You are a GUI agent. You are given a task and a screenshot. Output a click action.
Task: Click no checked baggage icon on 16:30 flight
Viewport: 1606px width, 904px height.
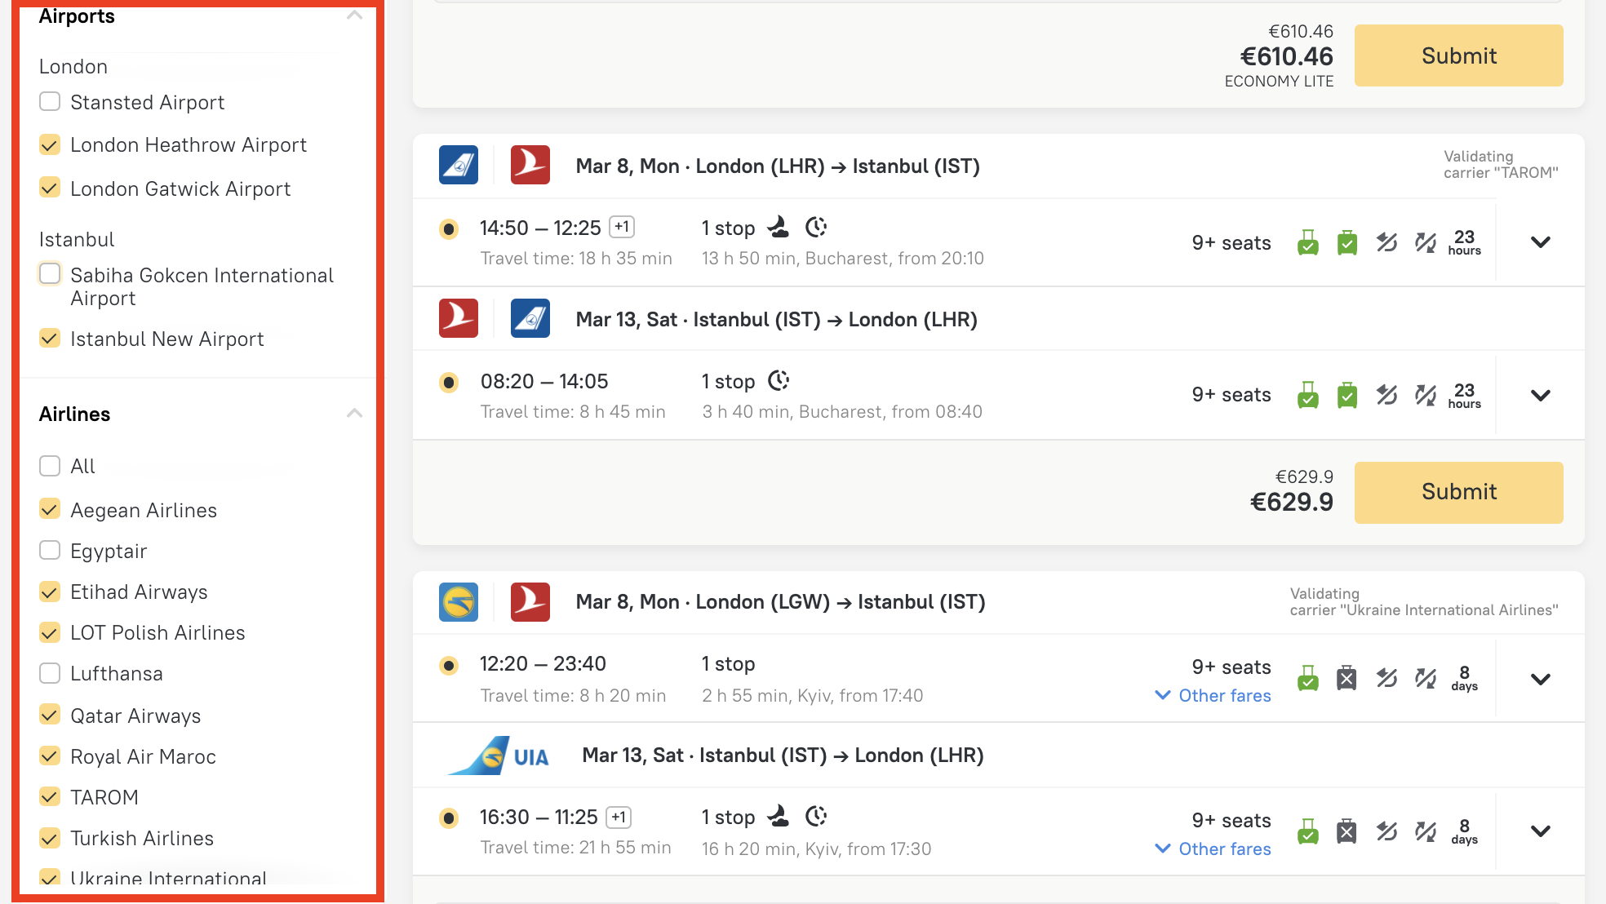[1347, 831]
